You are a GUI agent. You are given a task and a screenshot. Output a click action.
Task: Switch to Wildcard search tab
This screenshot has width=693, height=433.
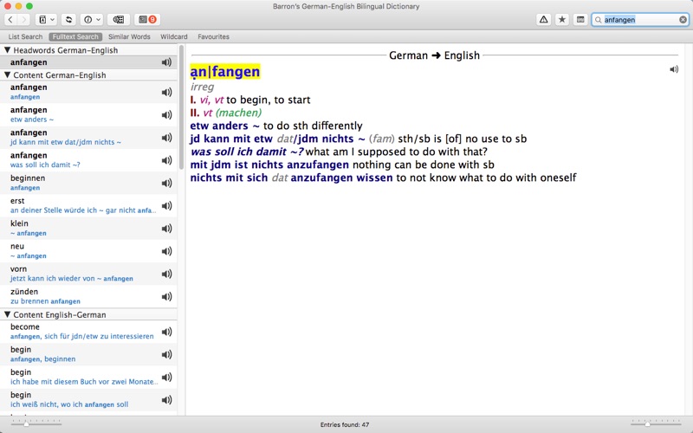[174, 36]
